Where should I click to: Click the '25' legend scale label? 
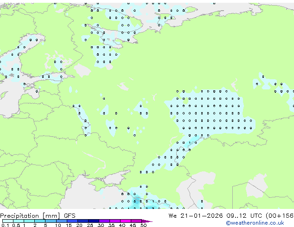90,225
